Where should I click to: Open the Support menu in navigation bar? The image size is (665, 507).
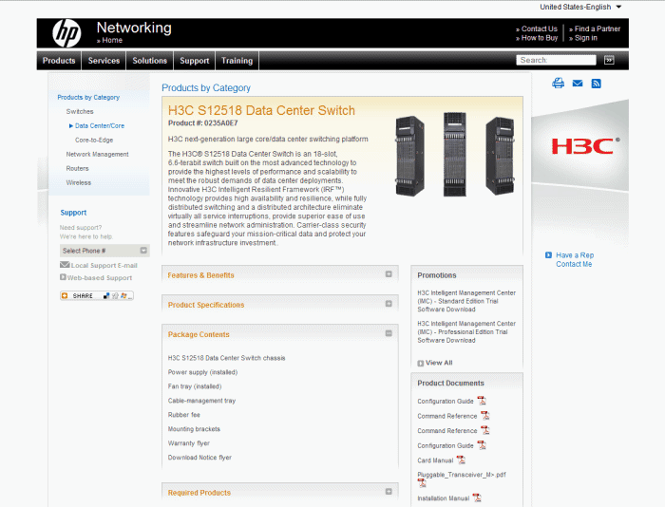pos(194,61)
